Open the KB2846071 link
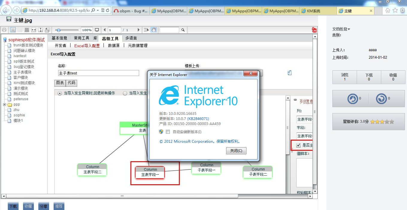This screenshot has height=210, width=407. (198, 118)
